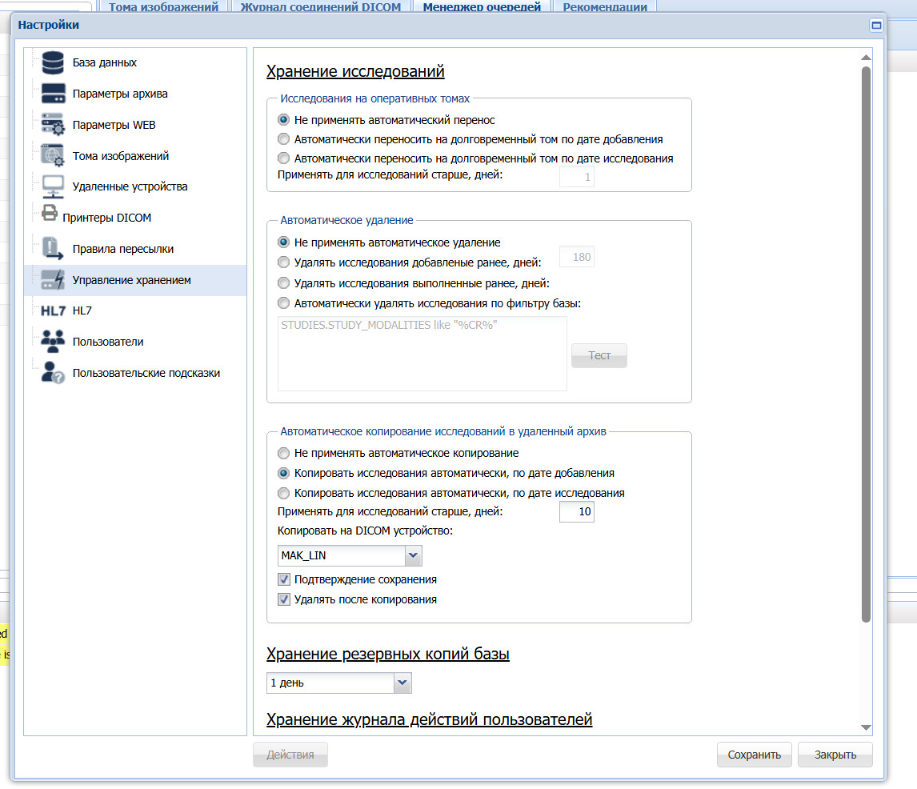The image size is (917, 789).
Task: Click the Тома изображений globe icon
Action: pos(53,155)
